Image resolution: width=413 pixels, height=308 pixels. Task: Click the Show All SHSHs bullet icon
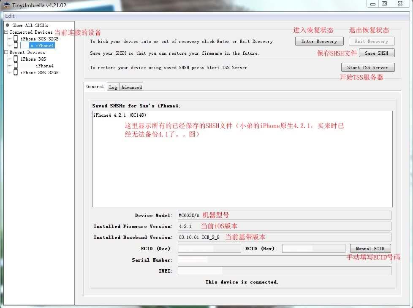[x=8, y=25]
